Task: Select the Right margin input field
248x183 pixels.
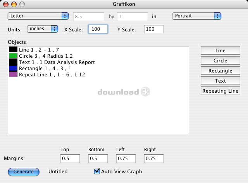Action: pos(153,159)
